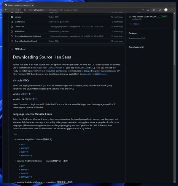Viewport: 178px width, 186px height.
Task: Open the Favorites list icon
Action: pos(154,10)
